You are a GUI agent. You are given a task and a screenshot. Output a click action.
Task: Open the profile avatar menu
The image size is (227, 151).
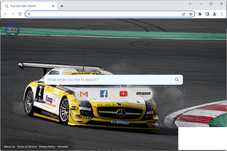point(215,14)
